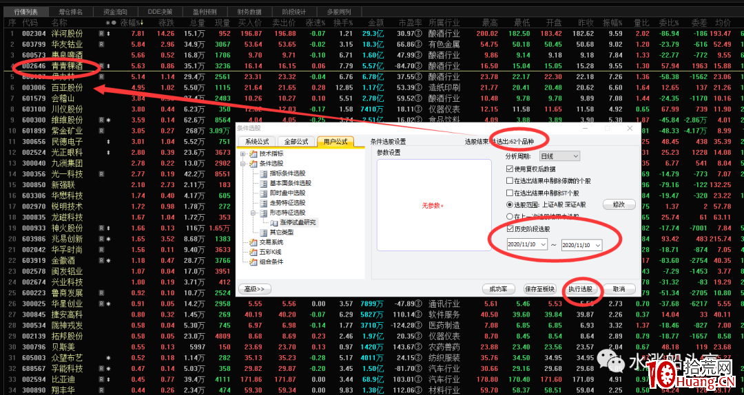
Task: Click star icon on 兆易创新 row
Action: click(x=109, y=239)
